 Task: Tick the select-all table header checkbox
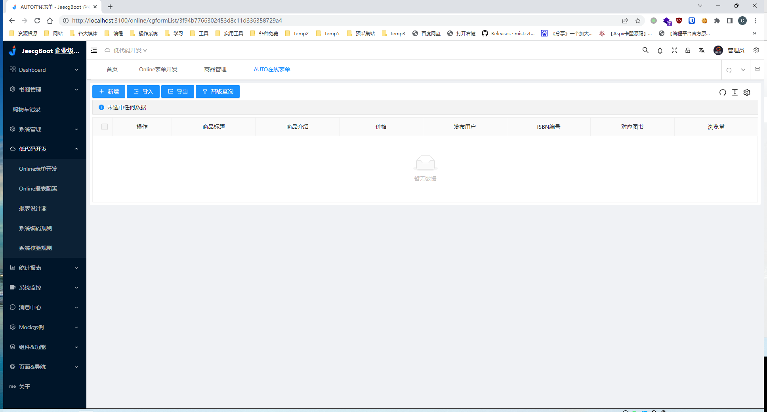[105, 127]
